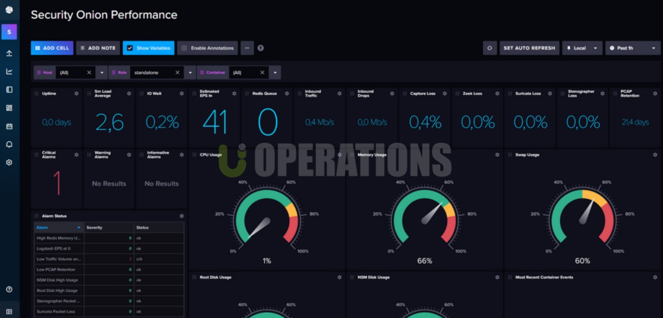663x318 pixels.
Task: Open the Inbound Traffic cell gear
Action: pyautogui.click(x=339, y=94)
